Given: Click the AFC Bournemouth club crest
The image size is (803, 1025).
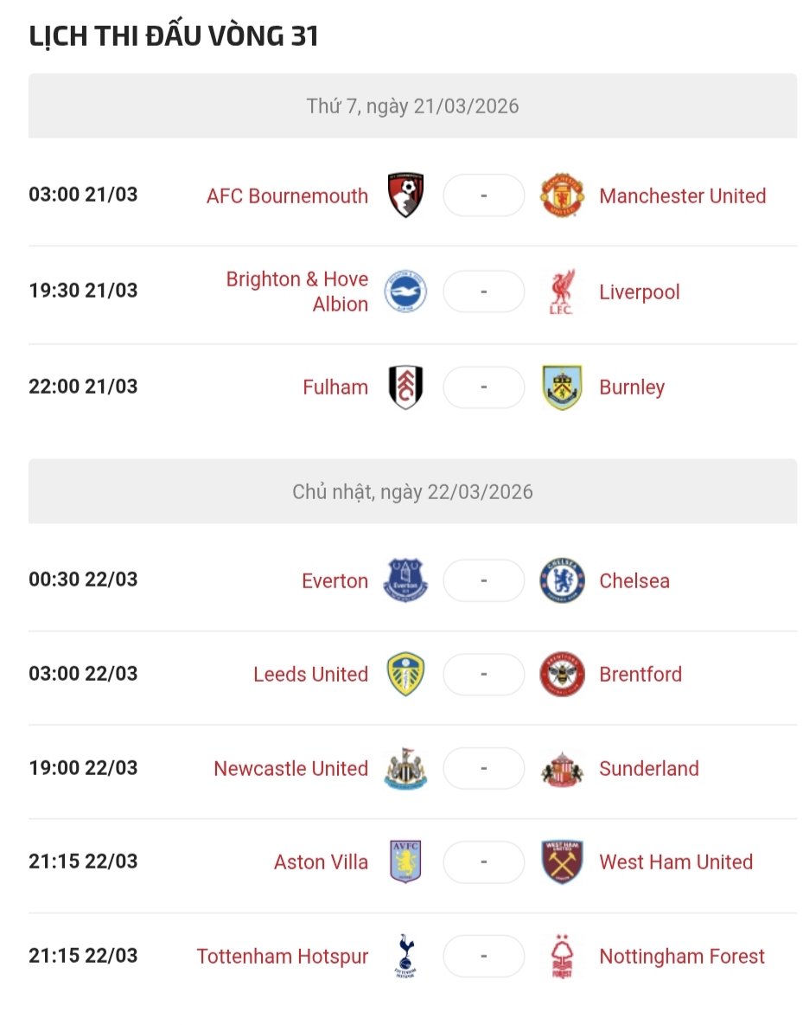Looking at the screenshot, I should point(405,195).
